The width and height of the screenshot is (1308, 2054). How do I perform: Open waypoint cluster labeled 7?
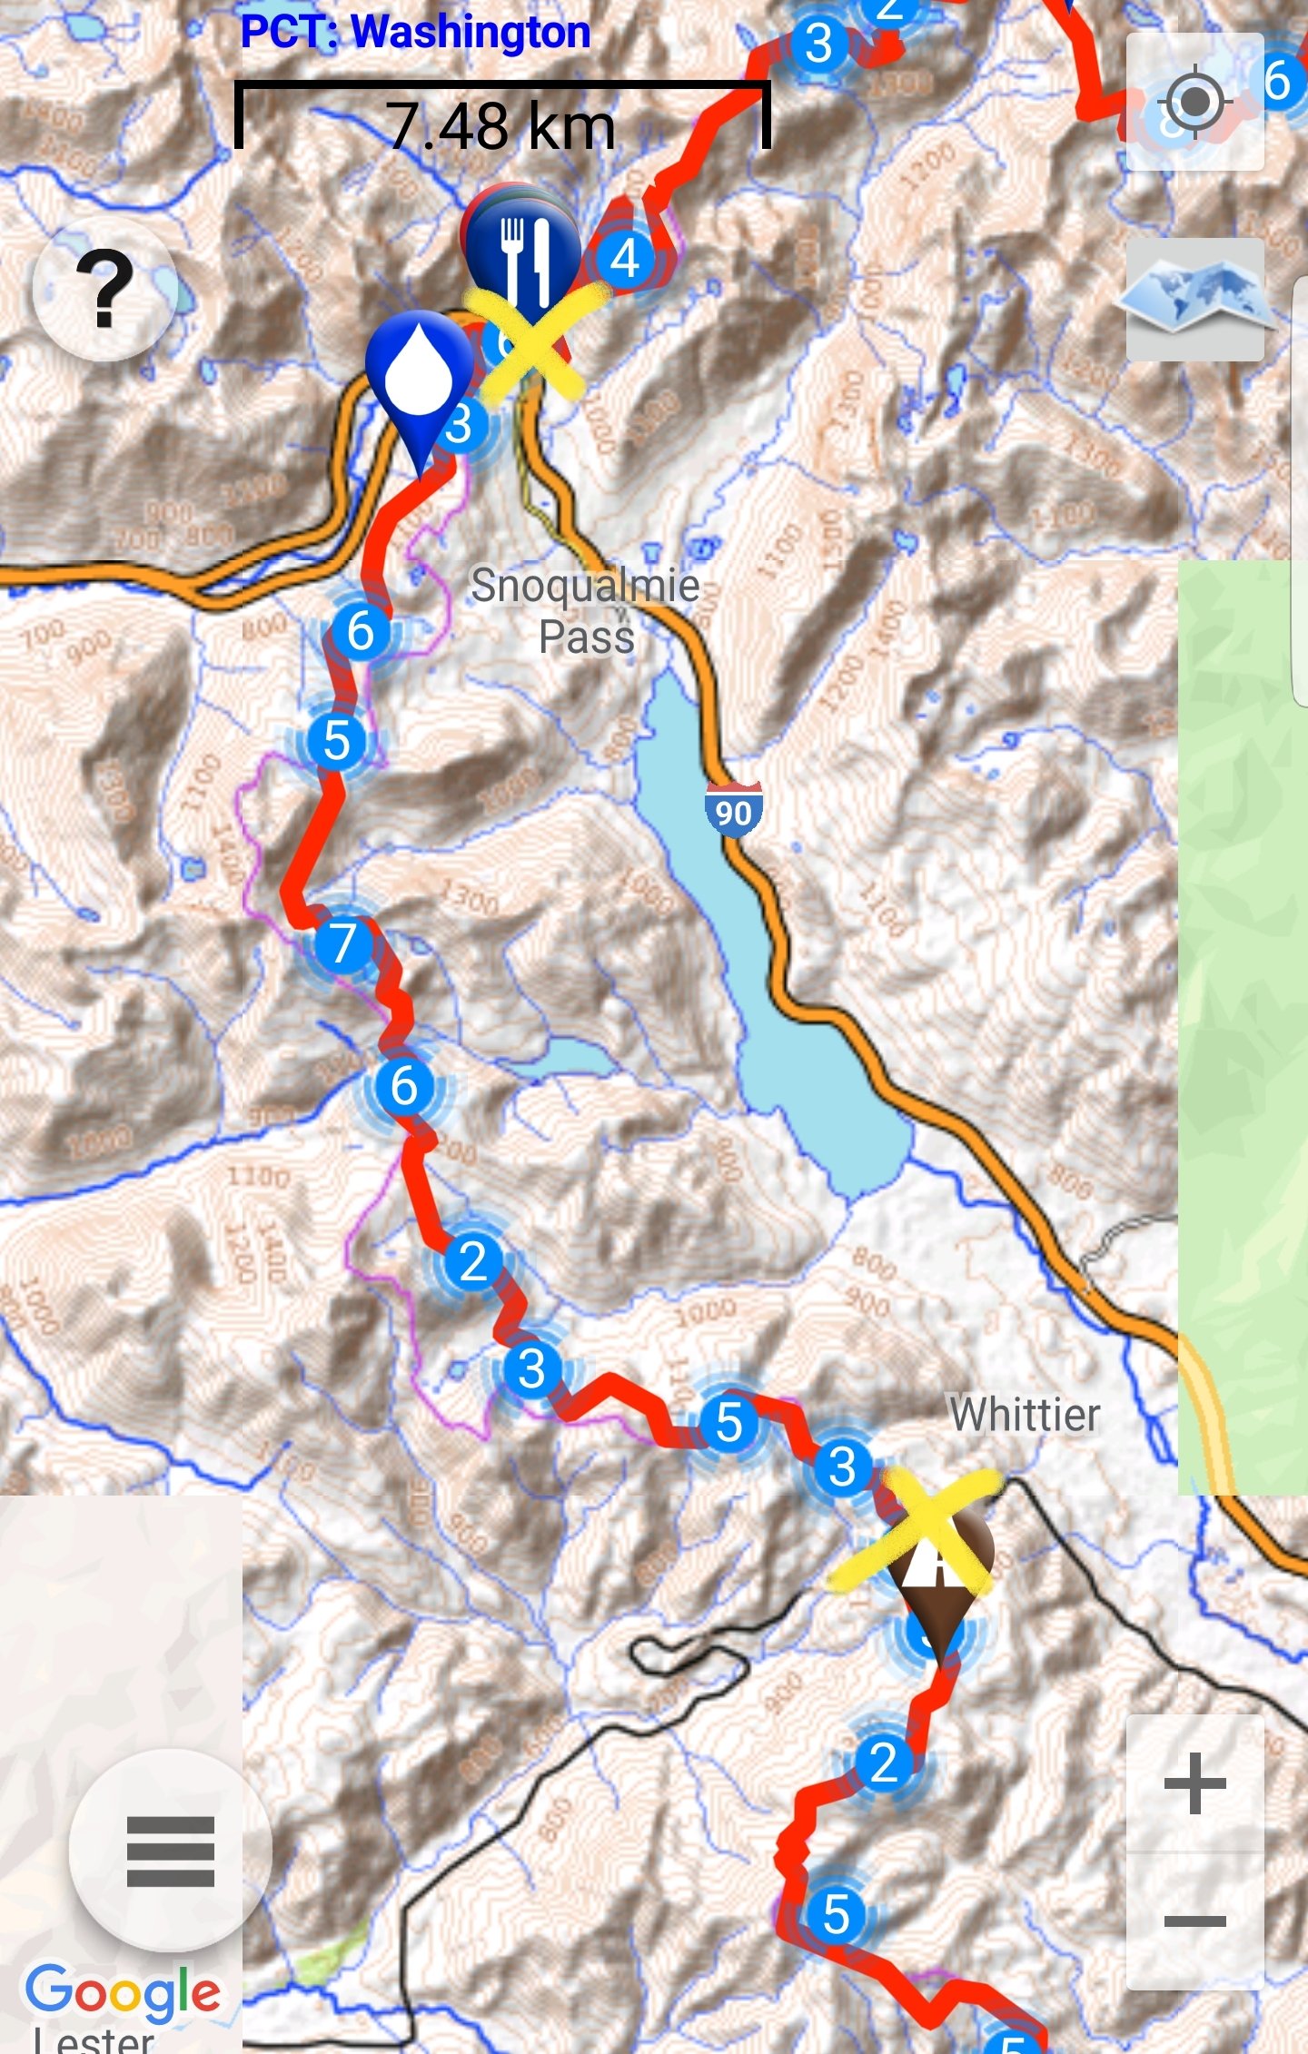342,943
